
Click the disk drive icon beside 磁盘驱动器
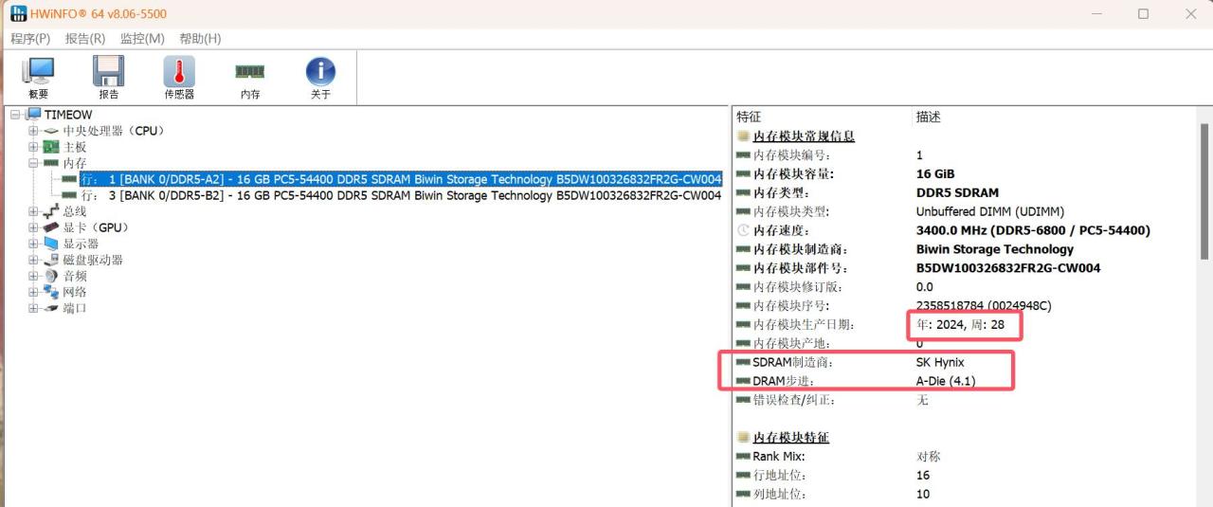pos(51,260)
